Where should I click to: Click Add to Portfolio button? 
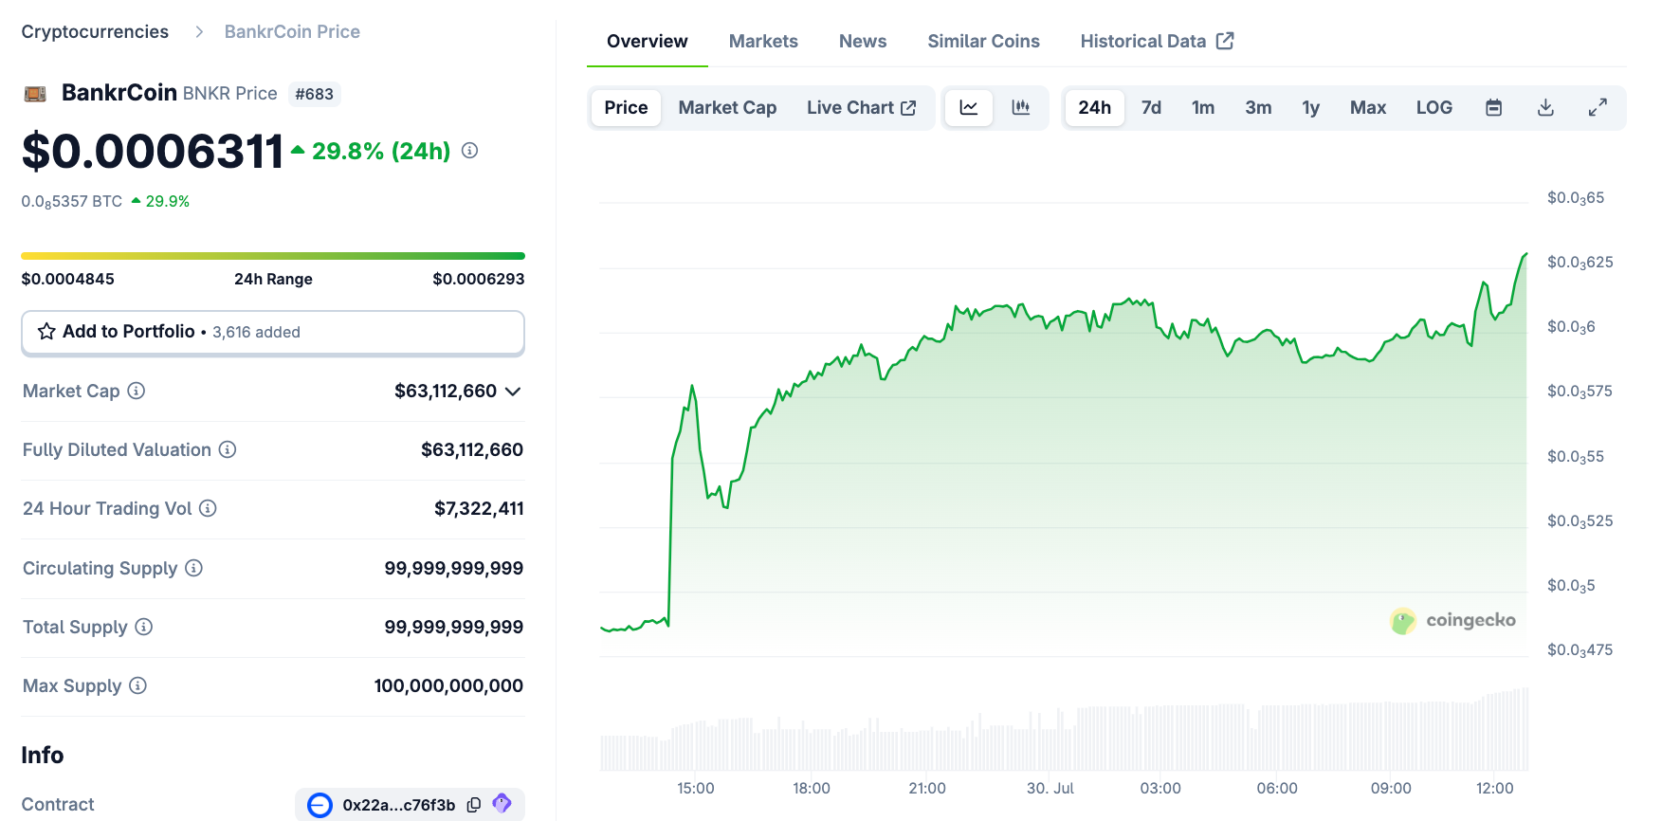[x=273, y=332]
